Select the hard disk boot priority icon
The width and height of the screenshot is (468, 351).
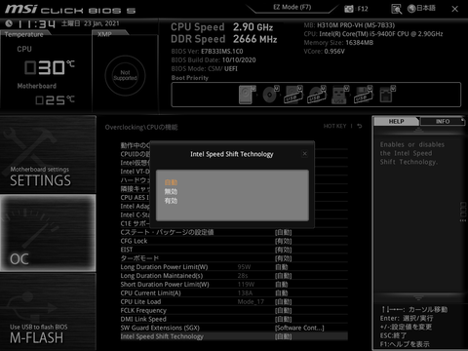point(247,95)
